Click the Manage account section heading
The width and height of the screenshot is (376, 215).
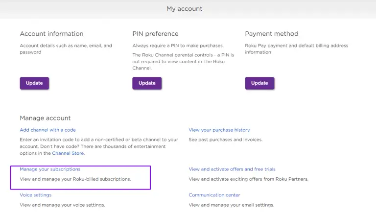(45, 118)
